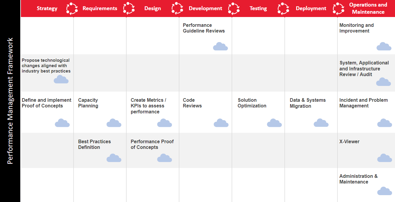395x202 pixels.
Task: Click the Performance Proof of Concepts label
Action: click(152, 144)
